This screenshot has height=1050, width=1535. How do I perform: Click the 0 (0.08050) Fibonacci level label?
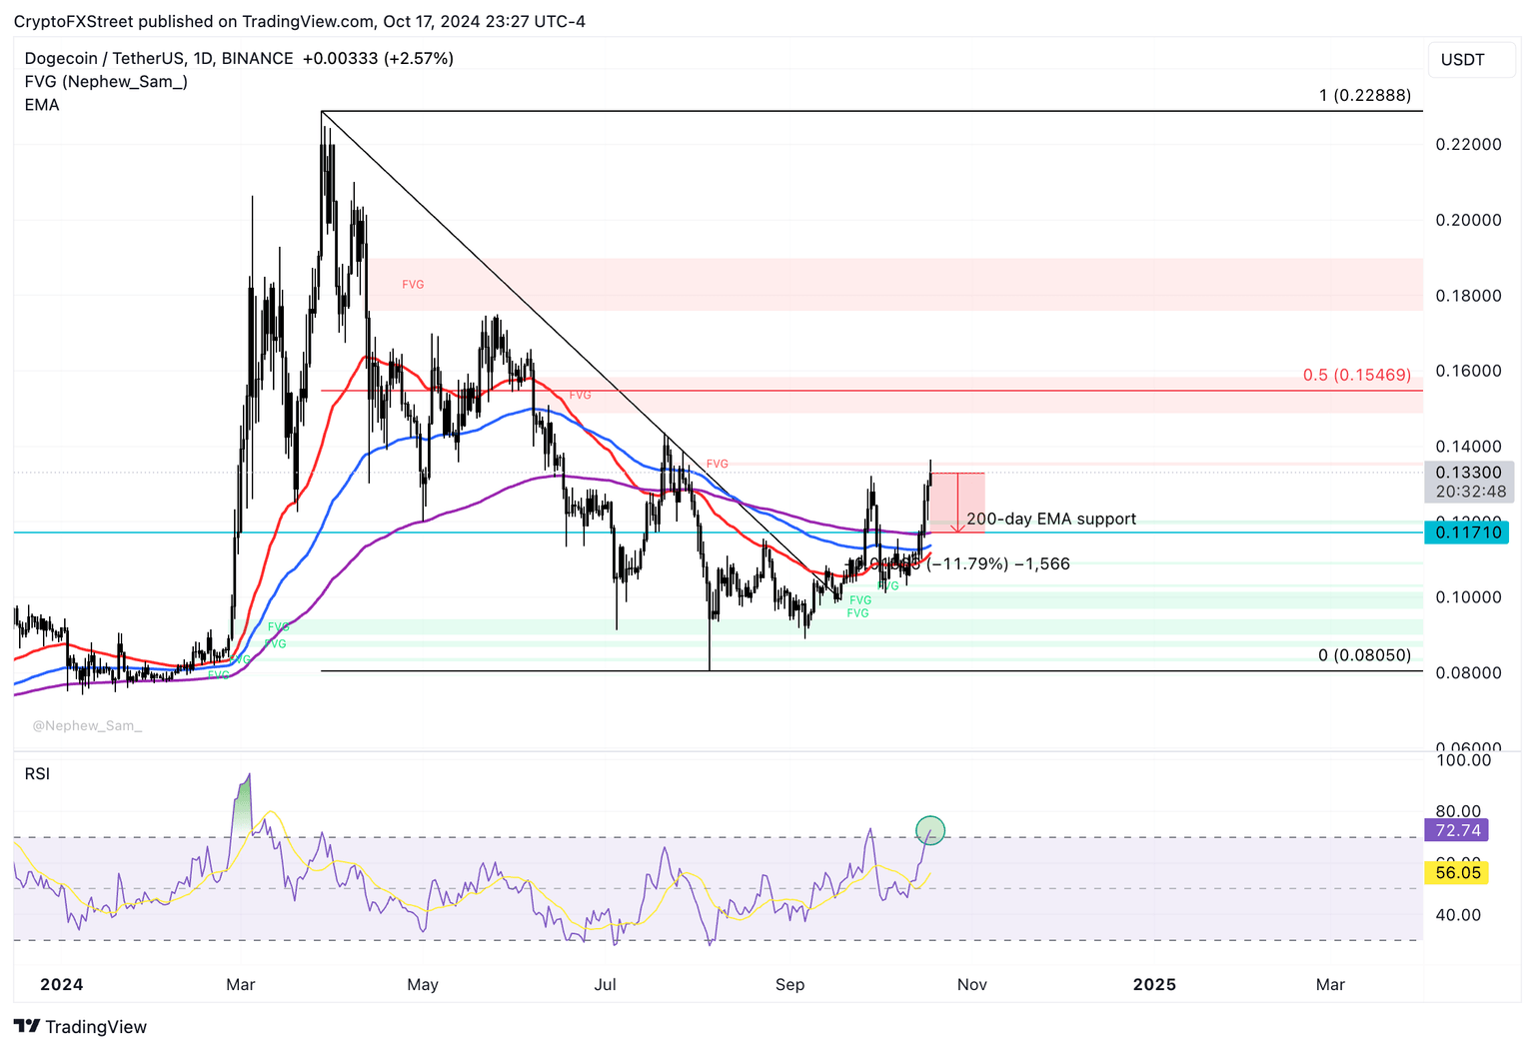tap(1365, 655)
